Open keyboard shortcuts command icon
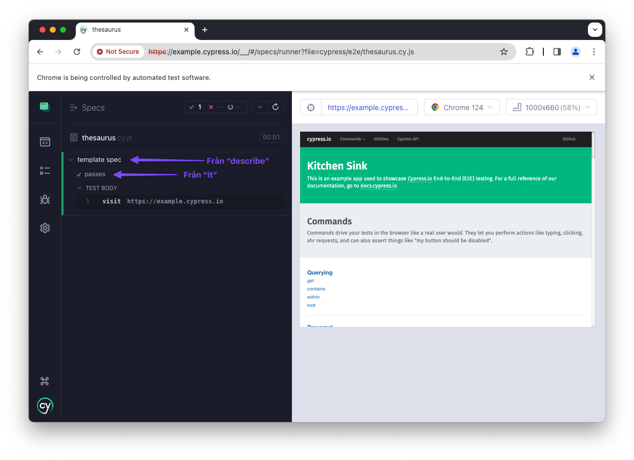The image size is (634, 460). tap(45, 381)
